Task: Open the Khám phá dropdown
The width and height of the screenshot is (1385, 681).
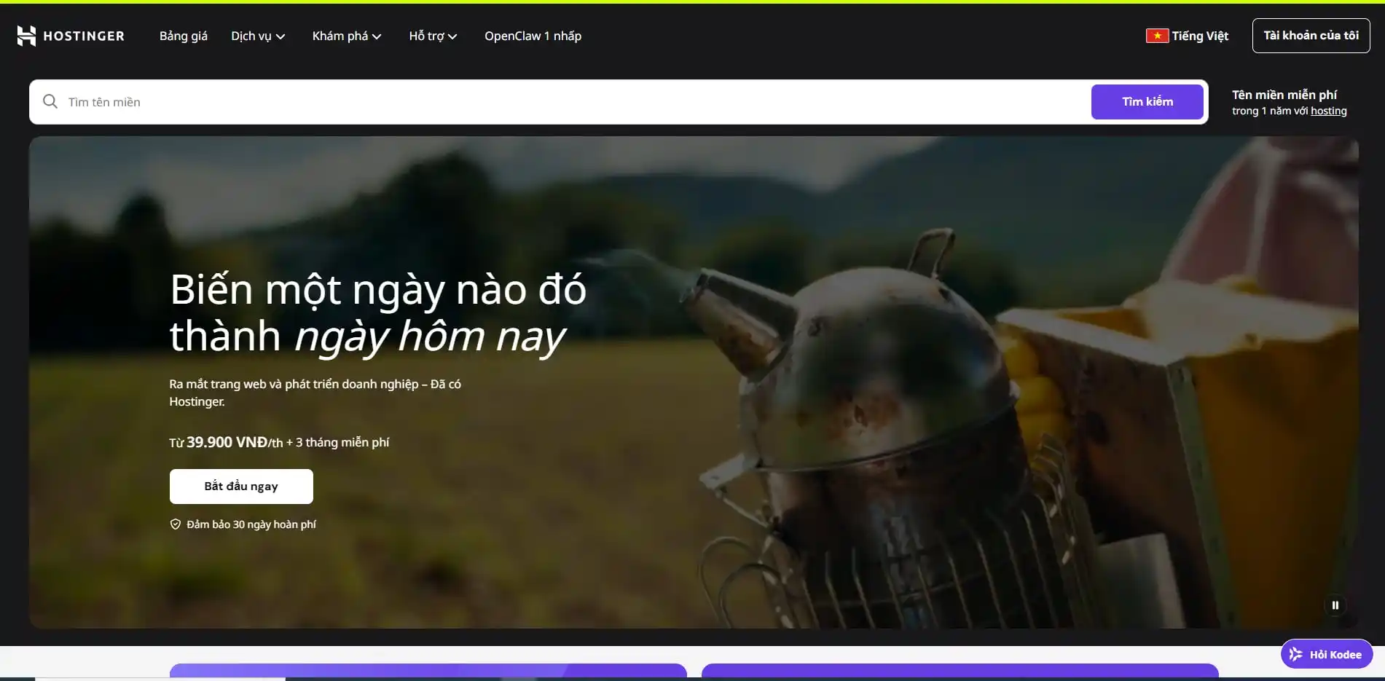Action: tap(347, 36)
